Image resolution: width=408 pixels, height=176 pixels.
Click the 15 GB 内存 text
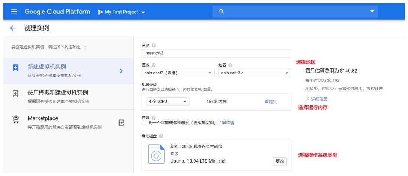(217, 102)
